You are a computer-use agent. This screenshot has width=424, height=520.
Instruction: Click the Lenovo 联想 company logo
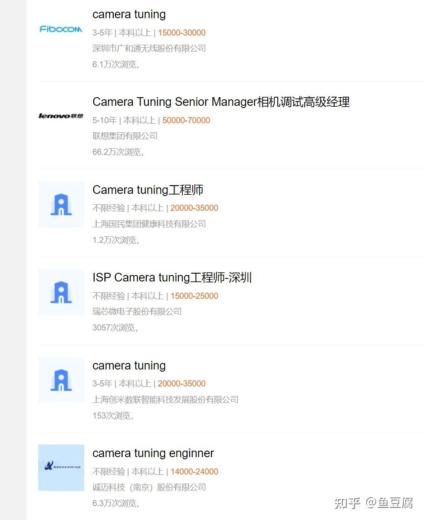pyautogui.click(x=61, y=116)
